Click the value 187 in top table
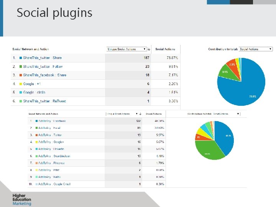Screen dimensions: 276x207 146,58
